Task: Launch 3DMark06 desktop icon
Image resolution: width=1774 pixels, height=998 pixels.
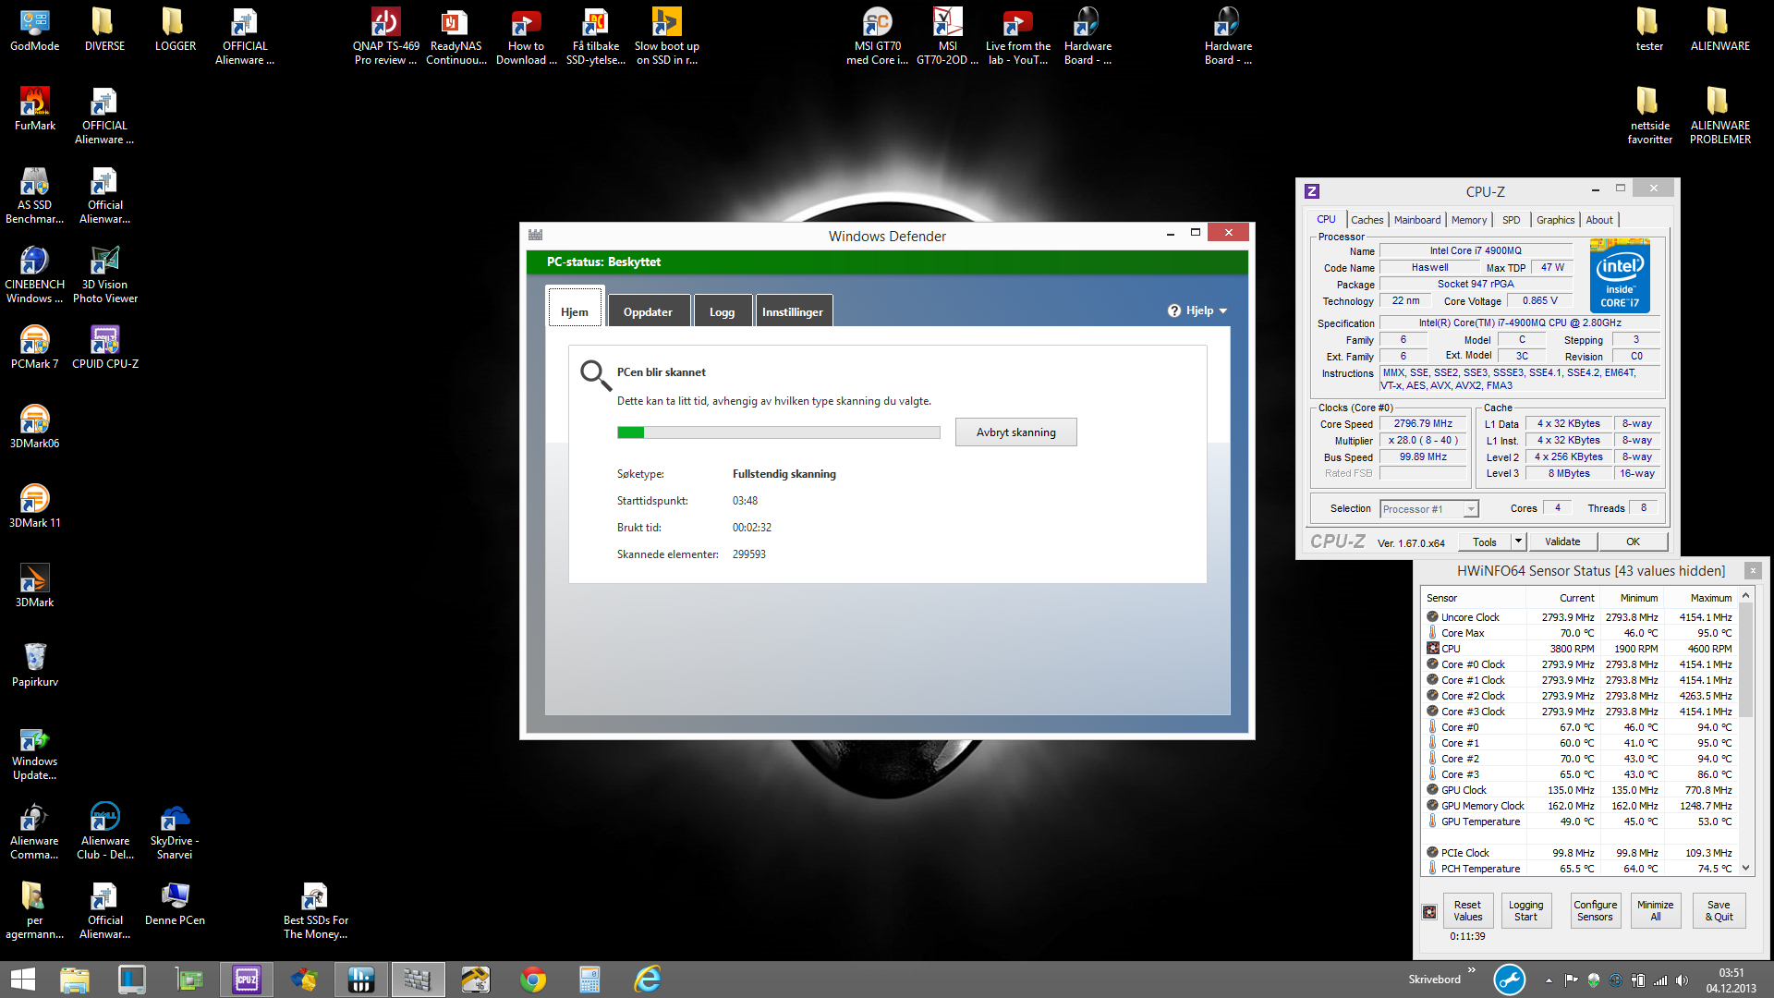Action: tap(35, 427)
